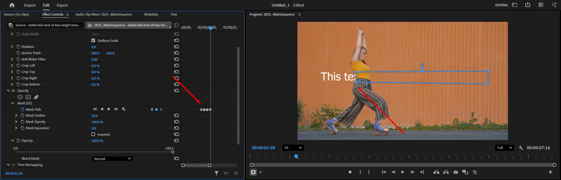
Task: Open Program Monitor settings wrench
Action: click(521, 148)
